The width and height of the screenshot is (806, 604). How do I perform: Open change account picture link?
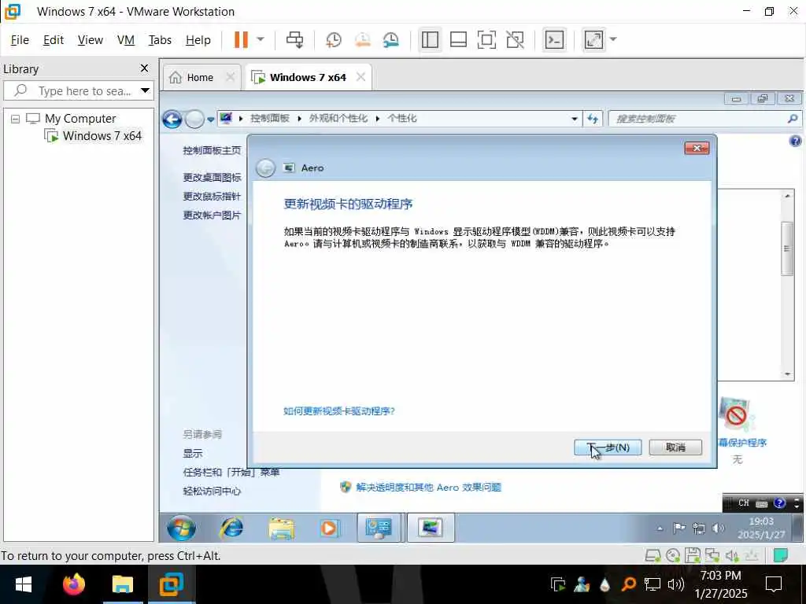[212, 215]
